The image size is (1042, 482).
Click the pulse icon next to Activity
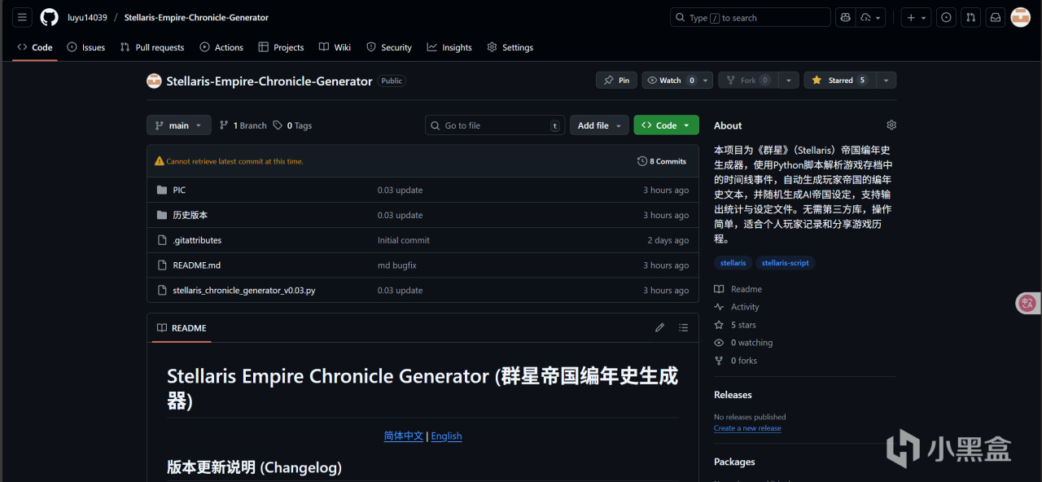point(719,307)
